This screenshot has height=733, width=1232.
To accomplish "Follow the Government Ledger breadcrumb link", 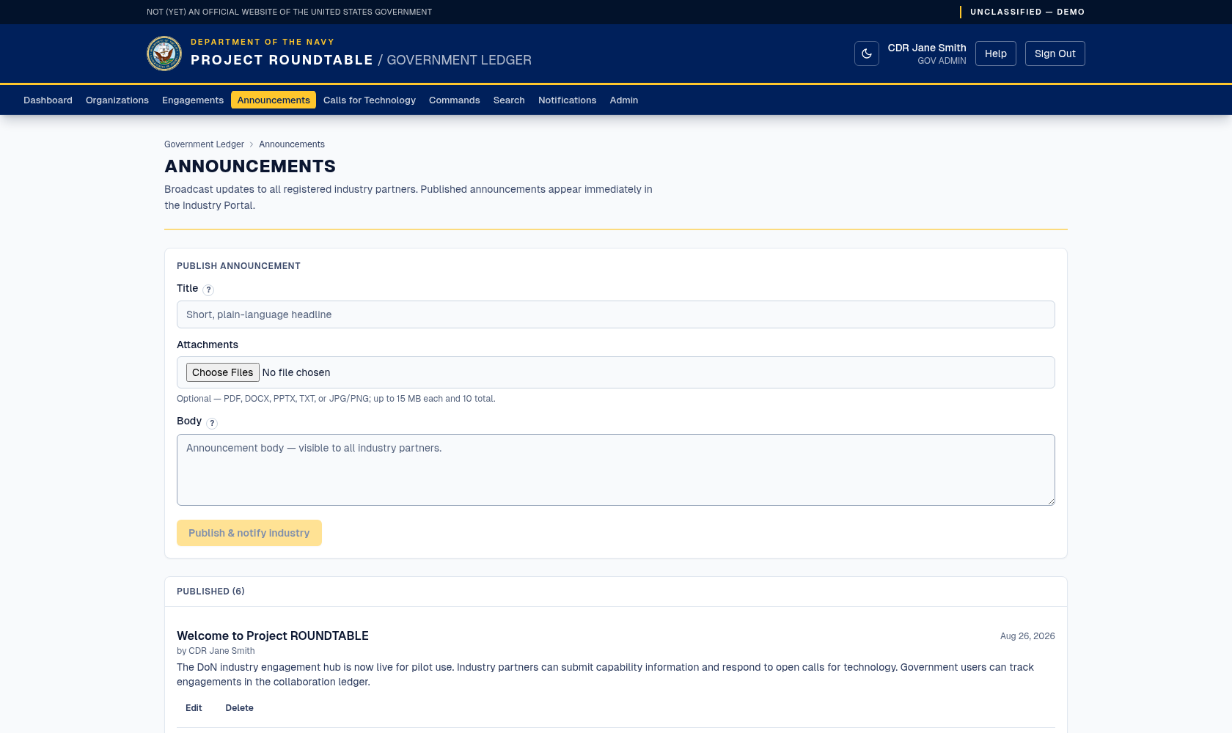I will click(x=204, y=144).
